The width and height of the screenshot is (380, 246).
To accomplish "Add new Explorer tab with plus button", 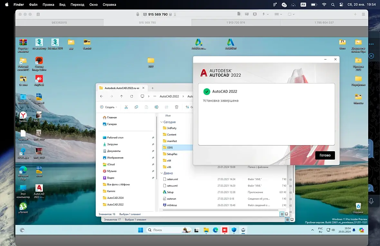I will 152,88.
